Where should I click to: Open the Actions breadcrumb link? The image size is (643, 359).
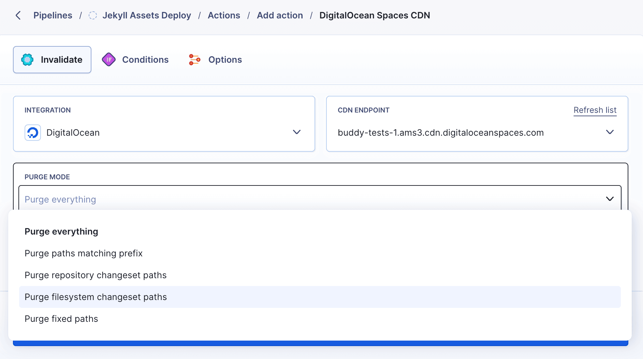pyautogui.click(x=224, y=15)
